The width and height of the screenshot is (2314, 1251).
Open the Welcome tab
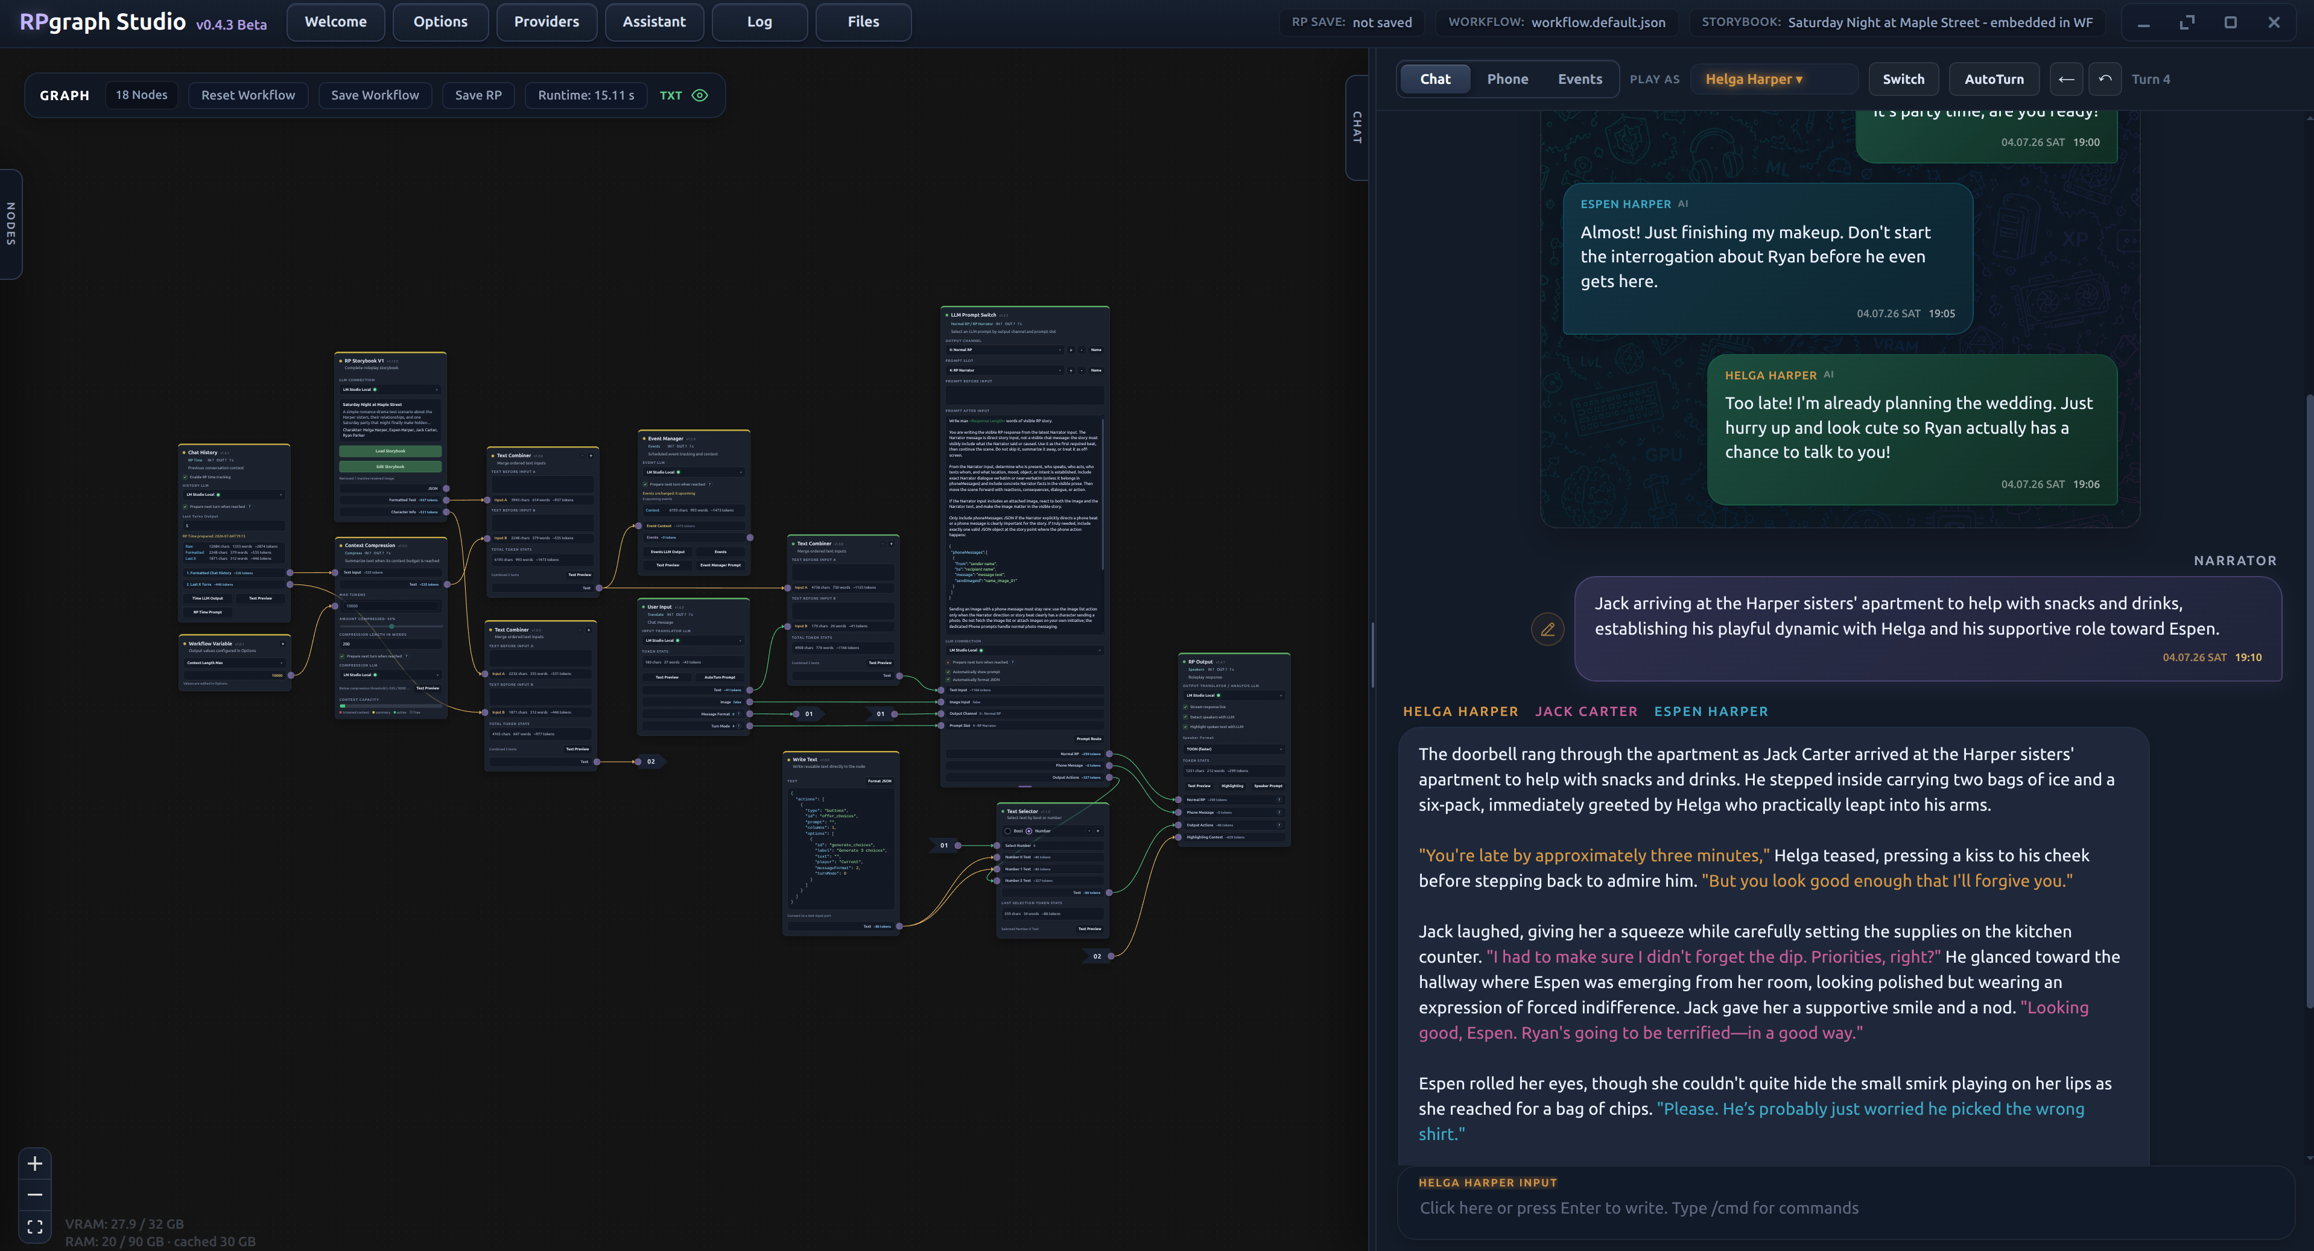335,22
